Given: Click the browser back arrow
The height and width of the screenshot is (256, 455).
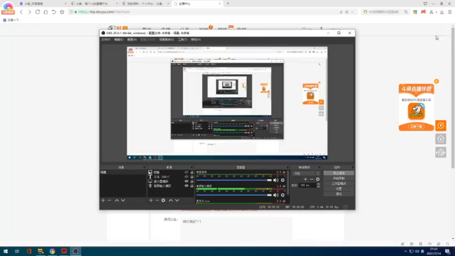Looking at the screenshot, I should 21,12.
